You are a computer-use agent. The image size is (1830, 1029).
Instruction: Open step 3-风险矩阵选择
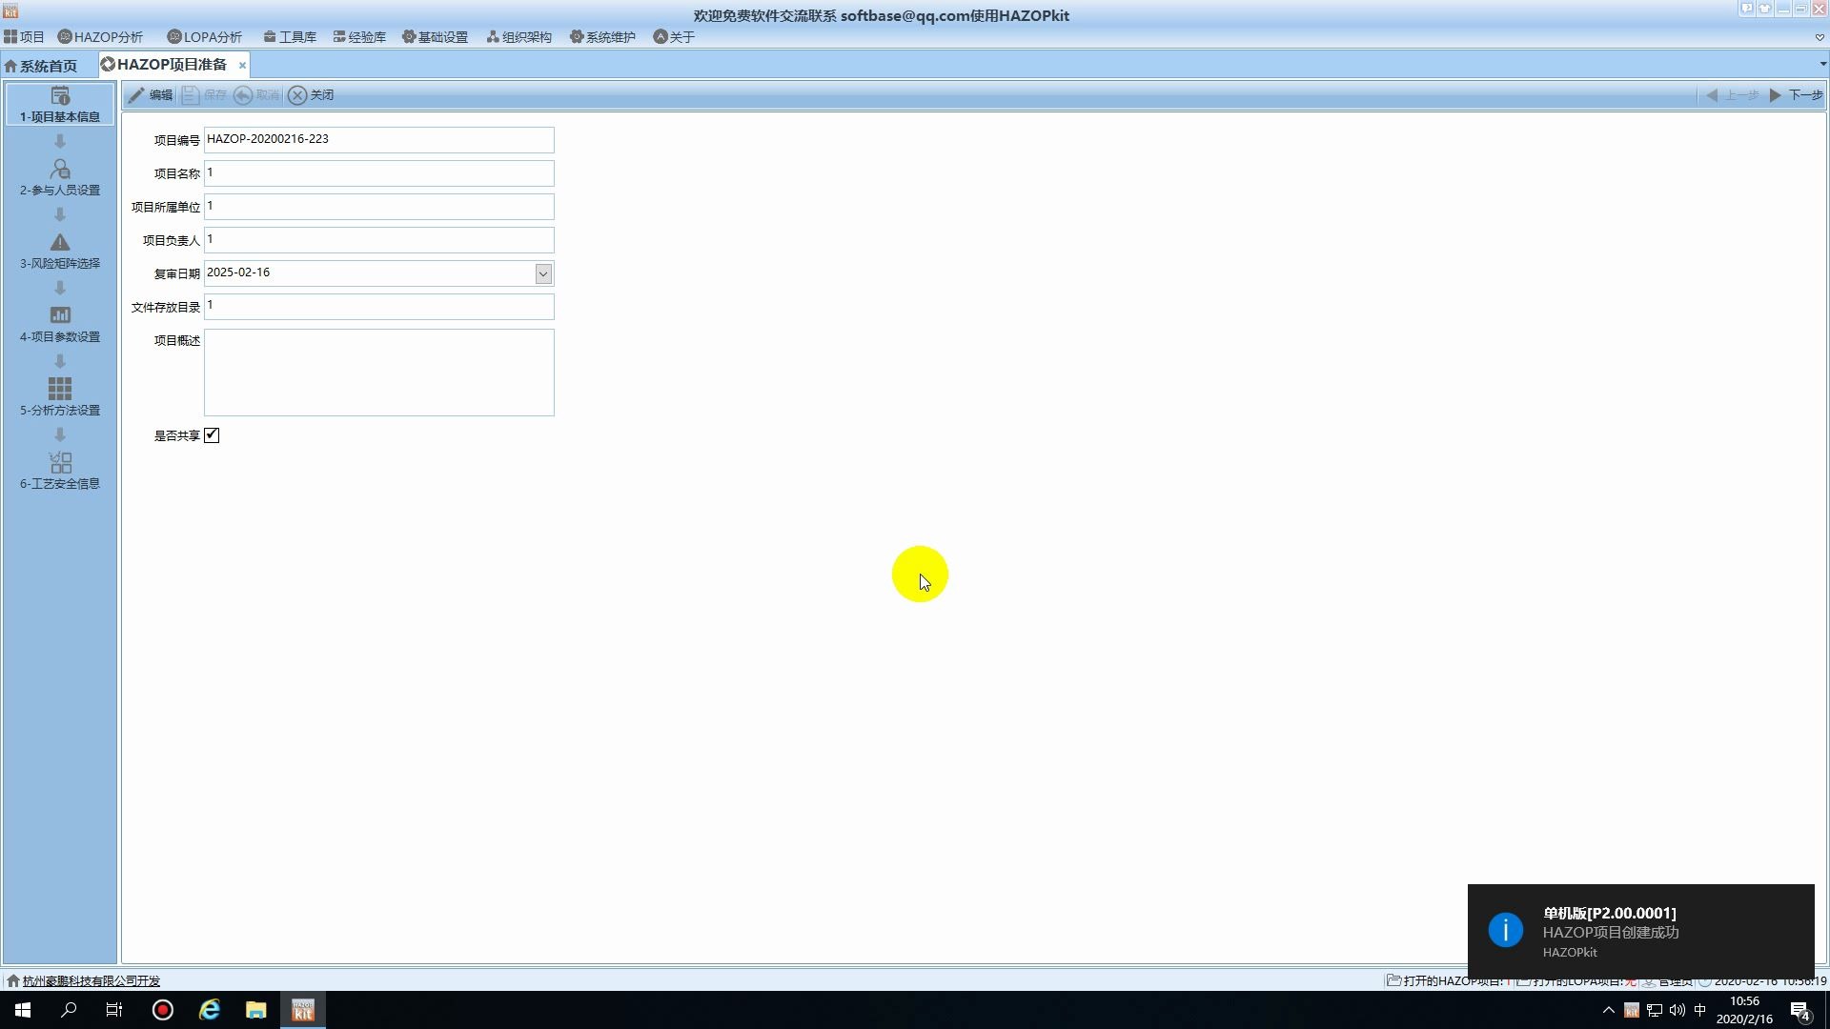click(x=59, y=252)
